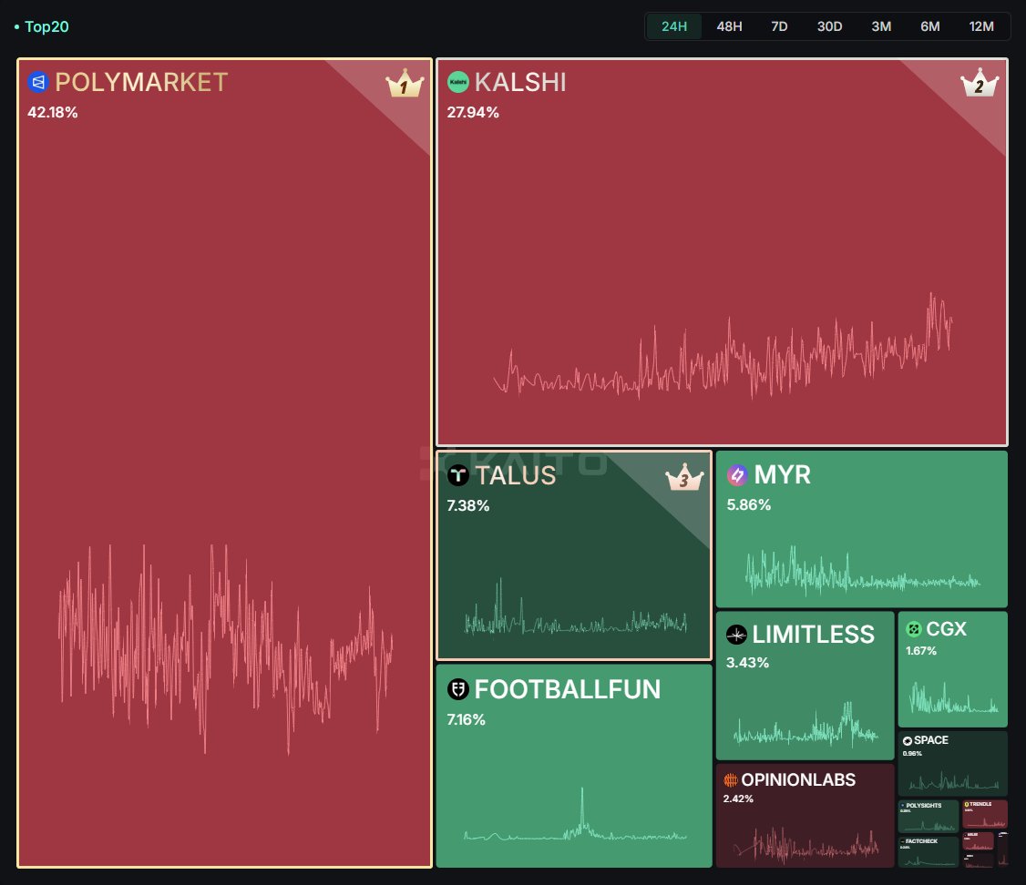Switch to the 48H timeframe tab
1026x885 pixels.
click(x=729, y=26)
